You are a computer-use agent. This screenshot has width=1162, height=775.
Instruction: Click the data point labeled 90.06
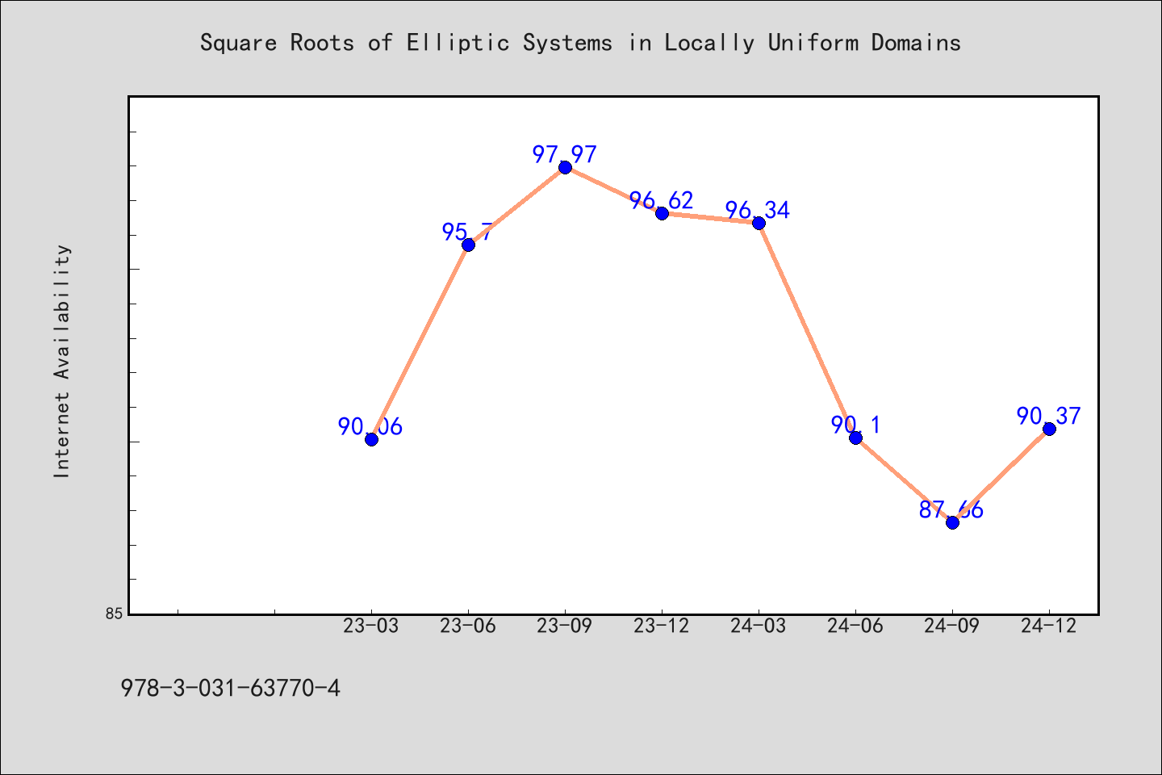371,439
